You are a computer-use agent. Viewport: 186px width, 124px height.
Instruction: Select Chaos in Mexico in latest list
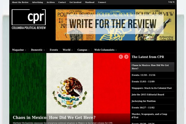[x=152, y=67]
